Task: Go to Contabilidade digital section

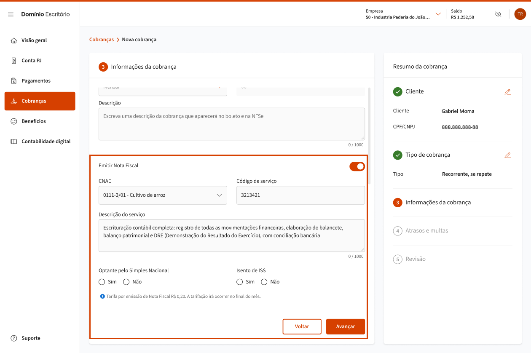Action: [x=46, y=142]
